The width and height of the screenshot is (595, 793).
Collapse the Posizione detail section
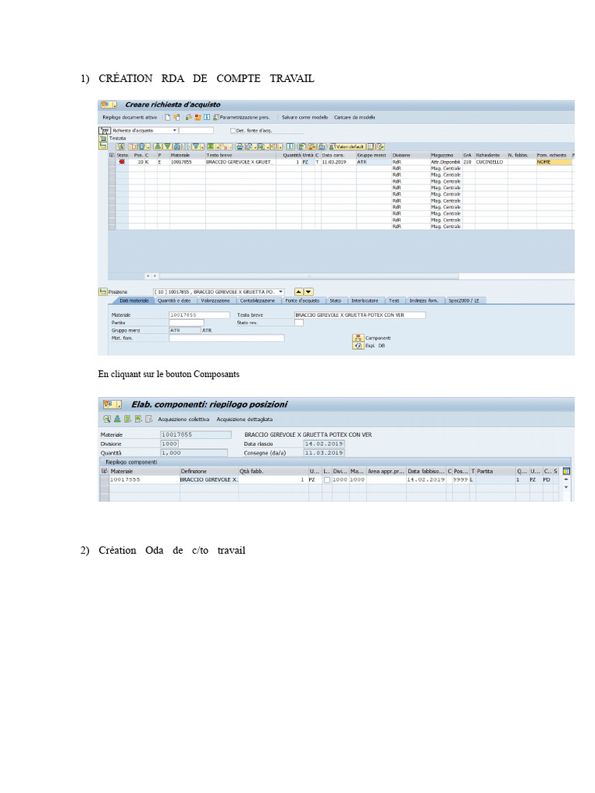[x=103, y=292]
